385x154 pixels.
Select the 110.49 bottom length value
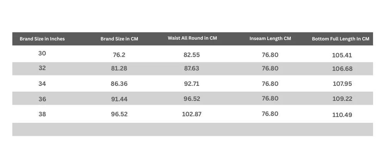(x=342, y=115)
